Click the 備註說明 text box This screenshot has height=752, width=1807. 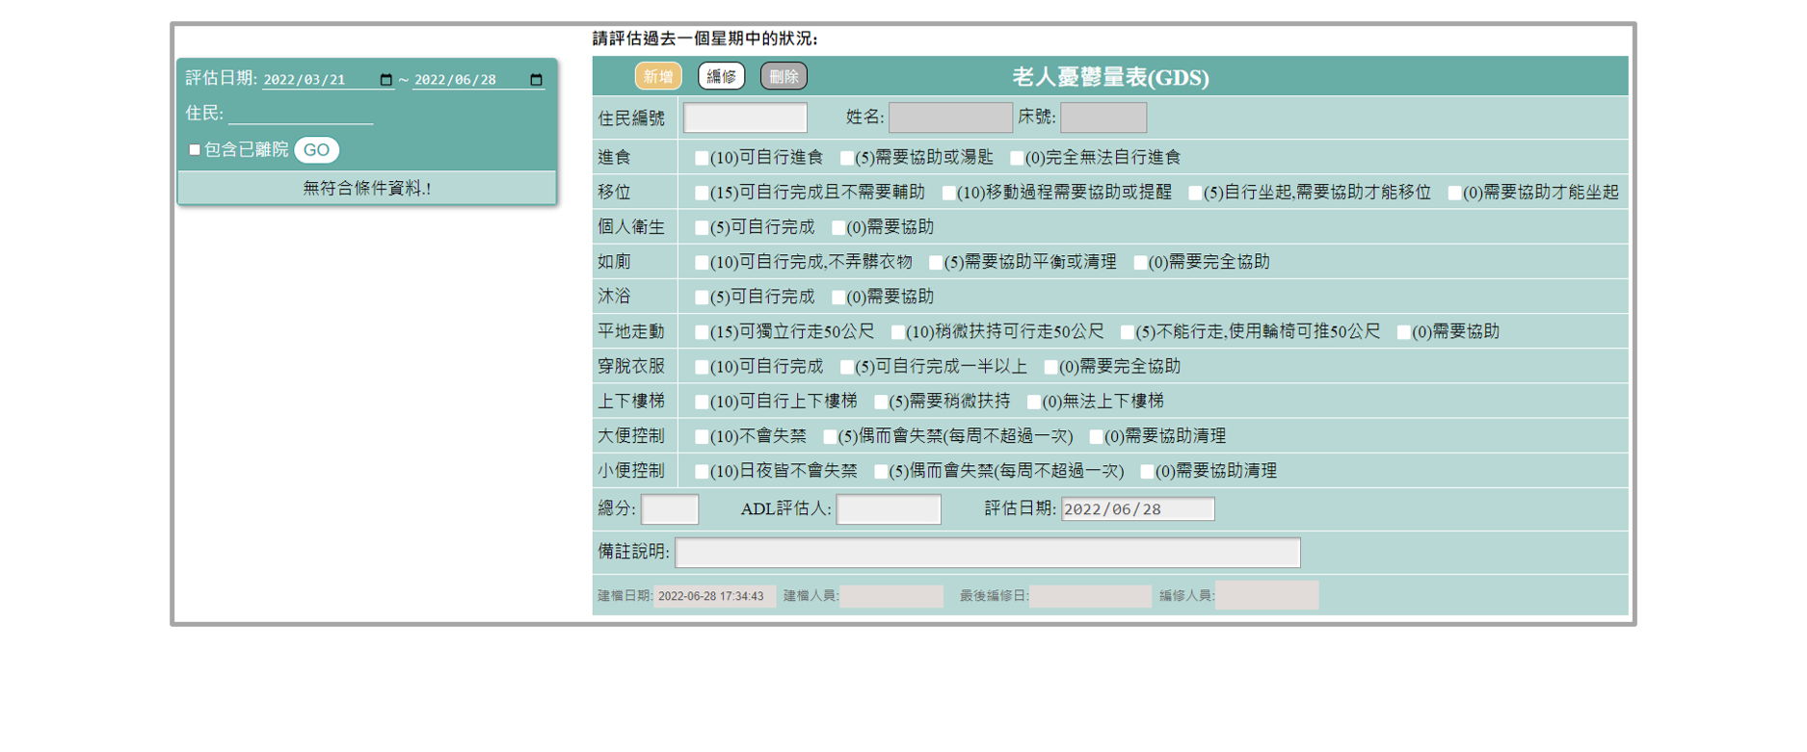click(987, 552)
